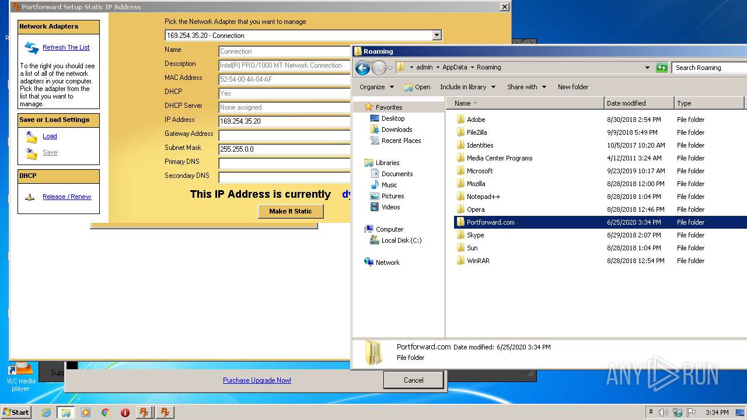Open Recent Places in Favorites
Viewport: 747px width, 420px height.
click(396, 141)
